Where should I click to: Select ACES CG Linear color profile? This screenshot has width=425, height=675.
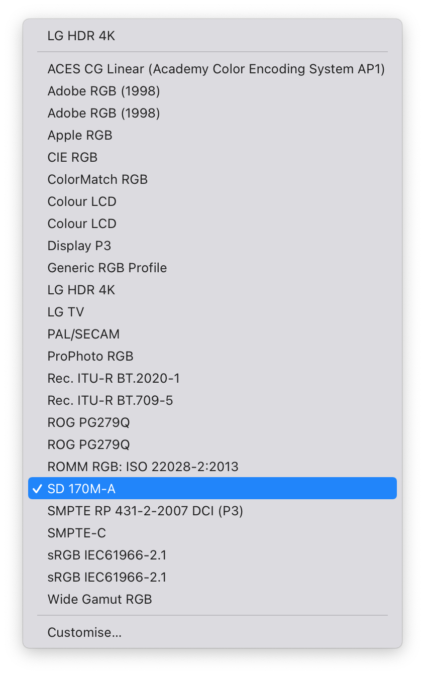pos(216,69)
